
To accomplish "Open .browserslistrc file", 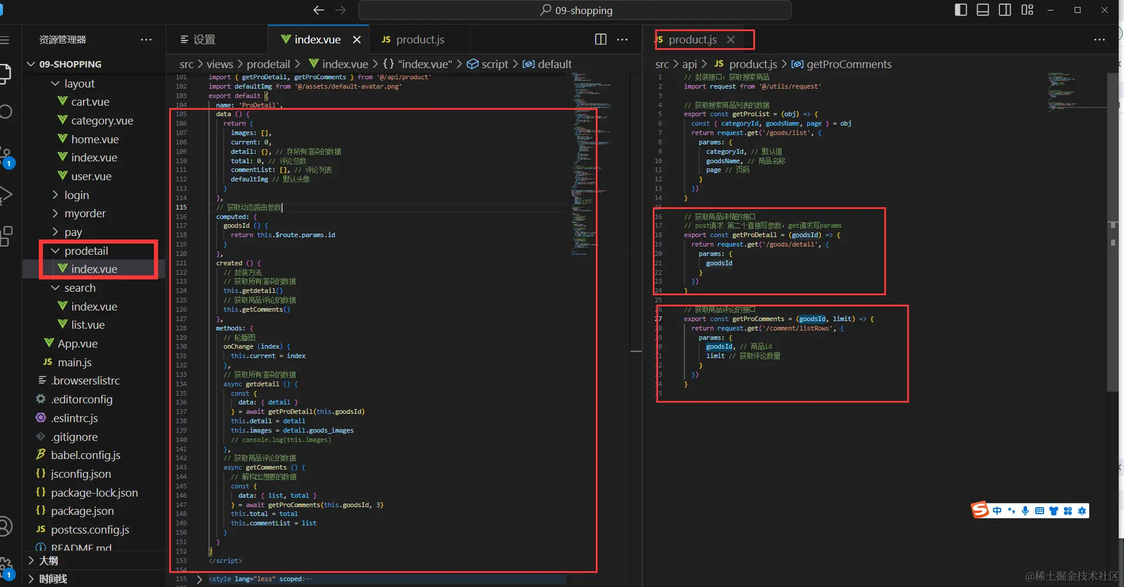I will (85, 380).
